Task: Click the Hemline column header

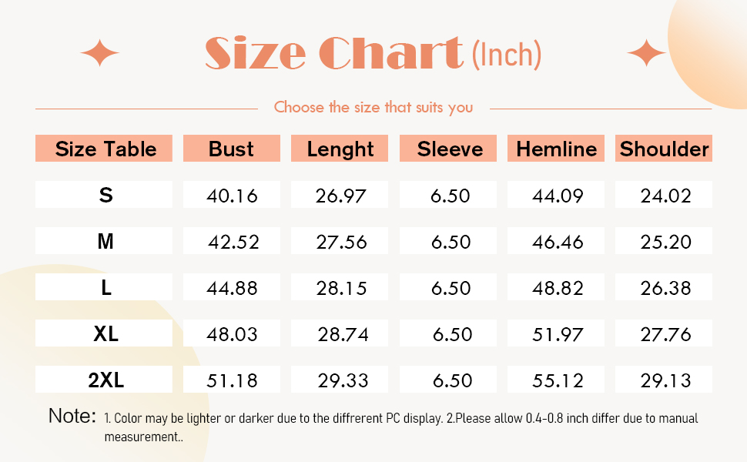Action: tap(557, 149)
